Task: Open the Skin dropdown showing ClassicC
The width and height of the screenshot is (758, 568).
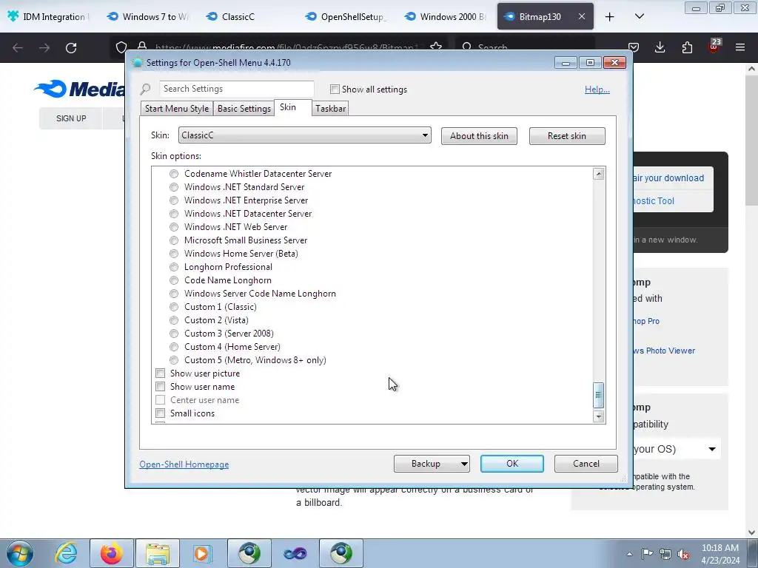Action: click(304, 135)
